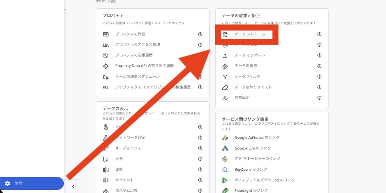Screen dimensions: 386x193
Task: Click the 同意設定 person-check icon
Action: (x=225, y=98)
